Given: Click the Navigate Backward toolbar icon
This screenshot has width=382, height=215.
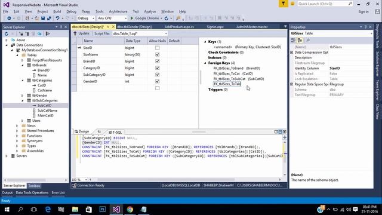Looking at the screenshot, I should pyautogui.click(x=9, y=19).
